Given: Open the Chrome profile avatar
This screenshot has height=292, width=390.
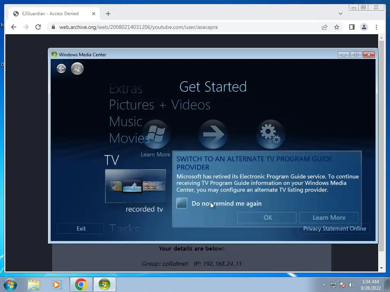Looking at the screenshot, I should click(364, 27).
